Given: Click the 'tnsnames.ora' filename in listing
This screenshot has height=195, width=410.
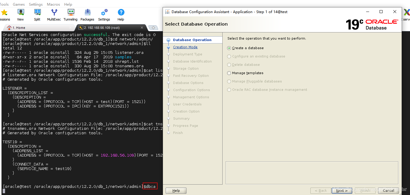Looking at the screenshot, I should tap(129, 66).
